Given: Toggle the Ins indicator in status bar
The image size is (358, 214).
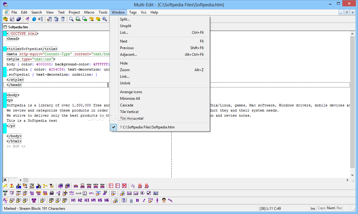Looking at the screenshot, I should (313, 208).
